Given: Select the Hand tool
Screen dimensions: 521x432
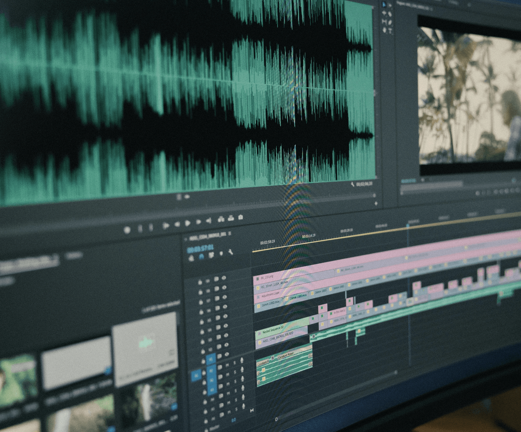Looking at the screenshot, I should point(384,30).
